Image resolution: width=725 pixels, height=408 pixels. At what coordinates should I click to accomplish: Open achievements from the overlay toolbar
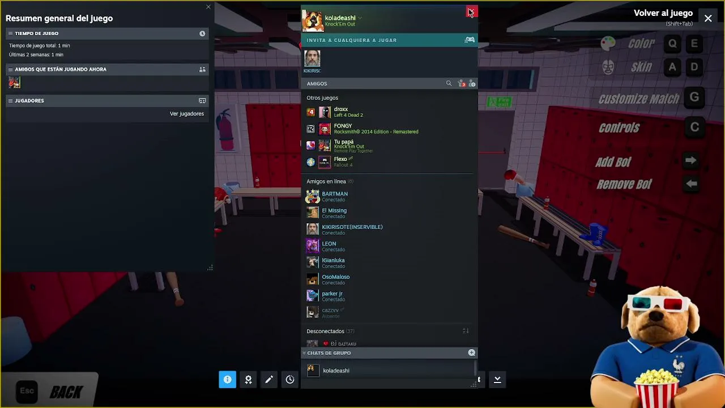click(248, 380)
